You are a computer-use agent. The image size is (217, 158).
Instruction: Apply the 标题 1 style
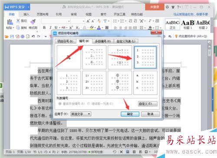point(187,24)
